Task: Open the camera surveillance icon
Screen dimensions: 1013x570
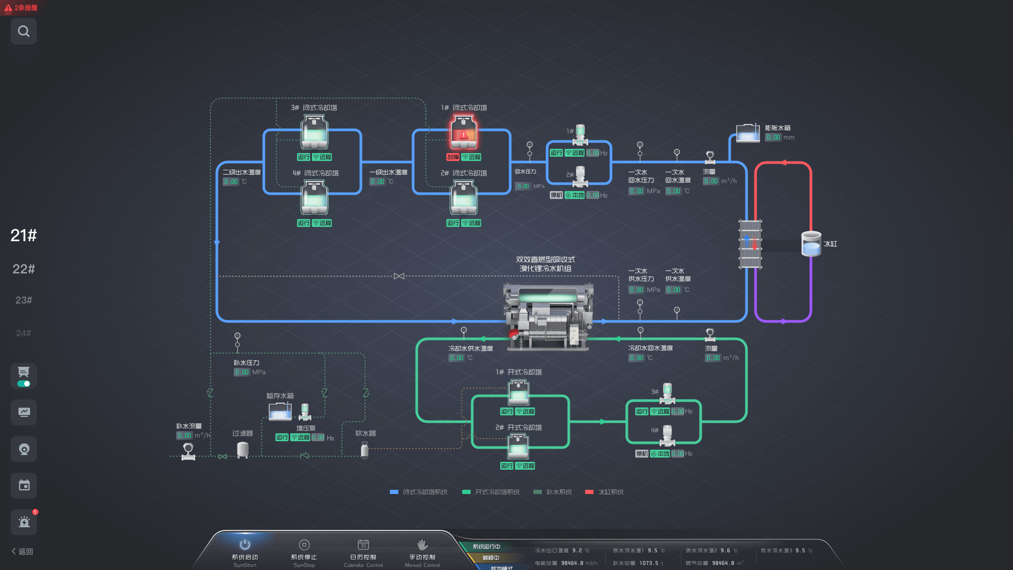Action: (24, 449)
